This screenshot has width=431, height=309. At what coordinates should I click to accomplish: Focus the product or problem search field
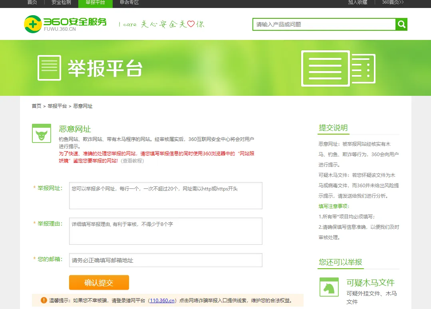pyautogui.click(x=324, y=24)
